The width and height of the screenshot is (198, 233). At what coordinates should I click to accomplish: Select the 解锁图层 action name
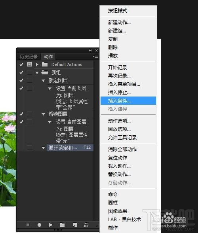(x=58, y=114)
